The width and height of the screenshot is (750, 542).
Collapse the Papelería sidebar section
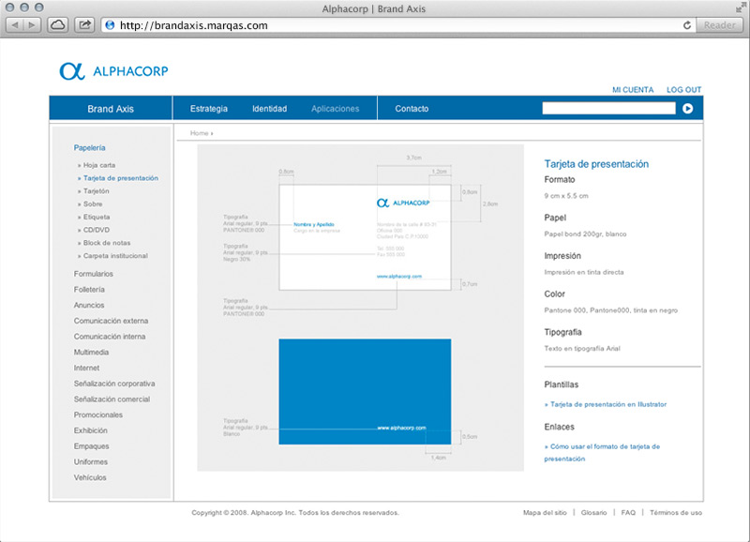point(89,148)
